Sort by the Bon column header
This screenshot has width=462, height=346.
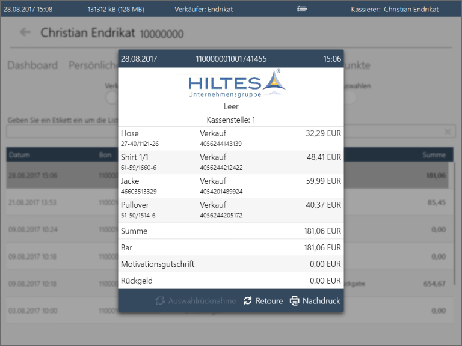coord(105,155)
